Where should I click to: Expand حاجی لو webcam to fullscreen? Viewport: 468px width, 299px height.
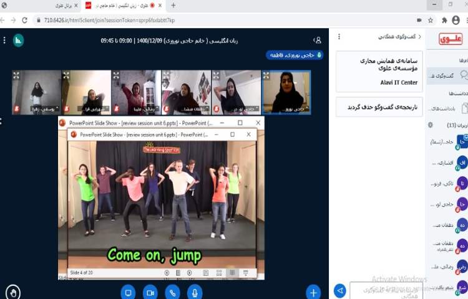216,75
